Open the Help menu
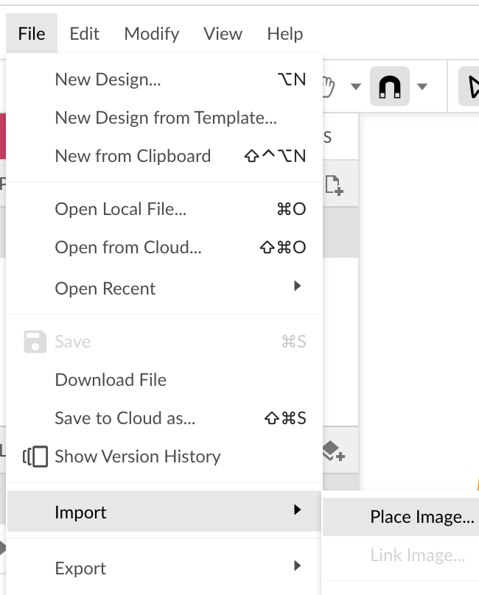Screen dimensions: 479x595 [285, 34]
